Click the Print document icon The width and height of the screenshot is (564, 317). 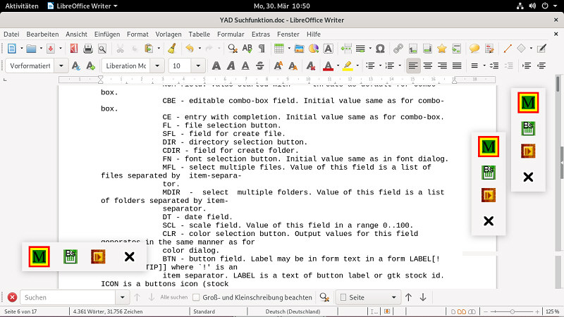(x=88, y=49)
